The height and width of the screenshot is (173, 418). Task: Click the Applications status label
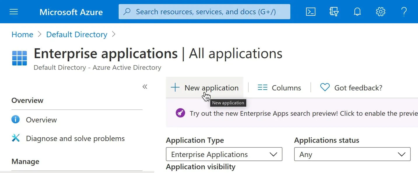(x=327, y=140)
